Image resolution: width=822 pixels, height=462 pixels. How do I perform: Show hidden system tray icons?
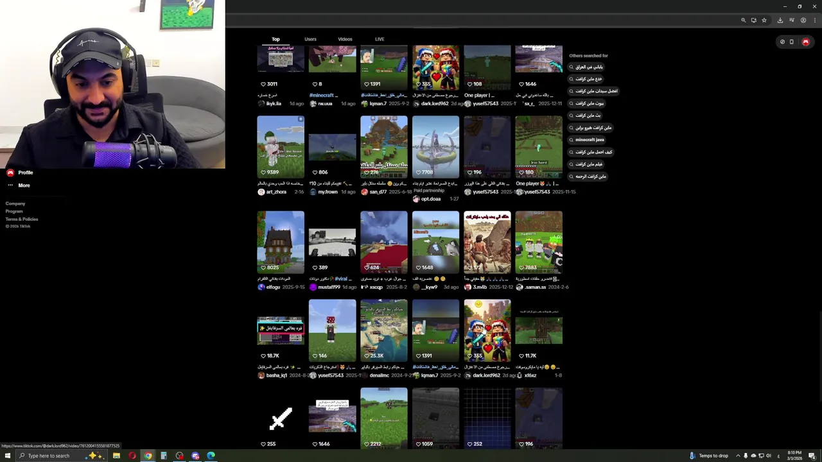(x=738, y=456)
